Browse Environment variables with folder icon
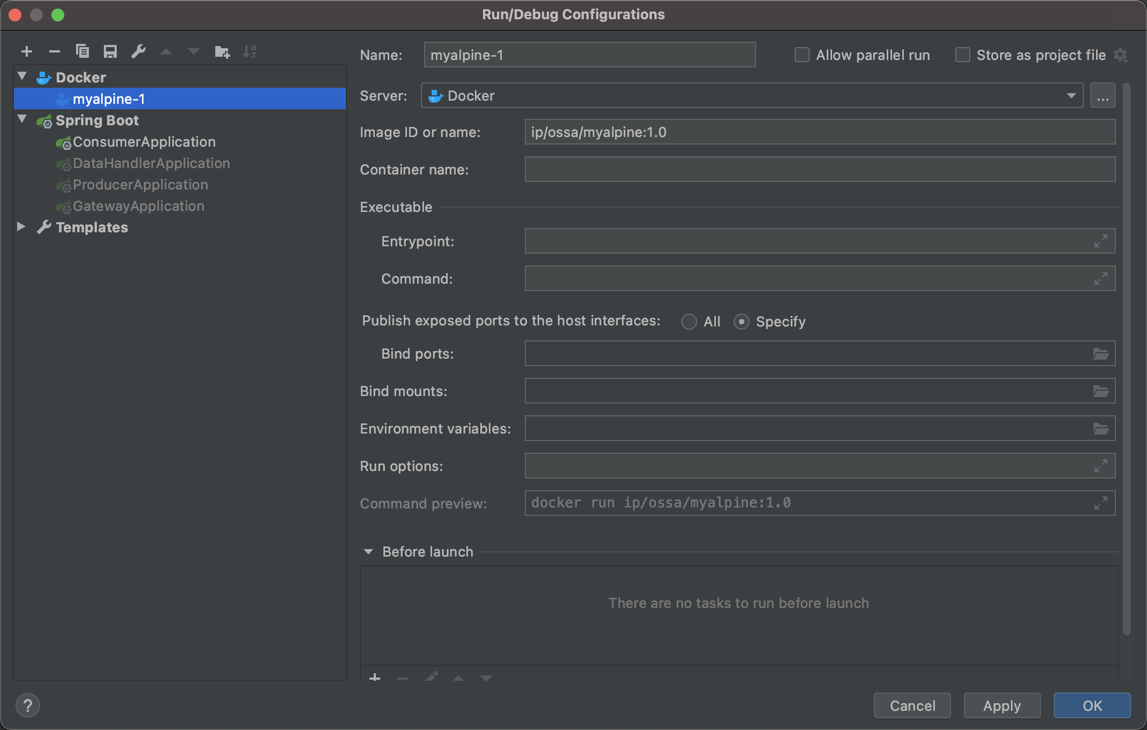The image size is (1147, 730). click(x=1101, y=429)
